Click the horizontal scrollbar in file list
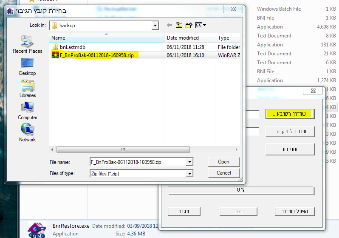This screenshot has width=339, height=238. 123,149
